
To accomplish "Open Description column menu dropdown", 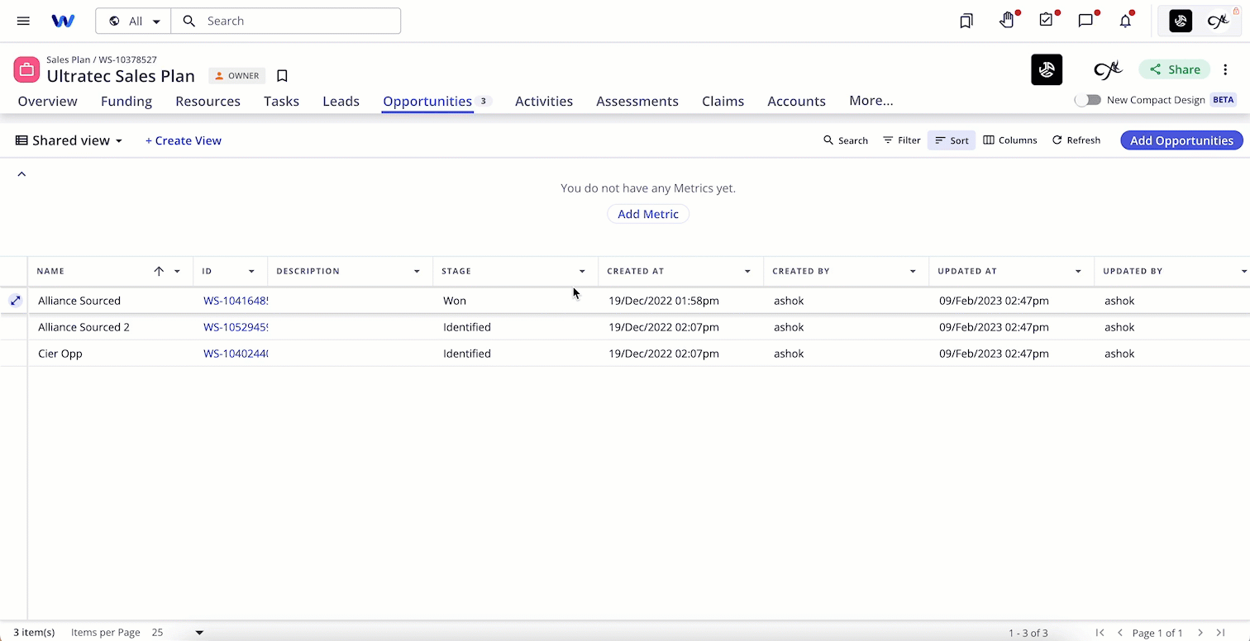I will click(x=417, y=271).
